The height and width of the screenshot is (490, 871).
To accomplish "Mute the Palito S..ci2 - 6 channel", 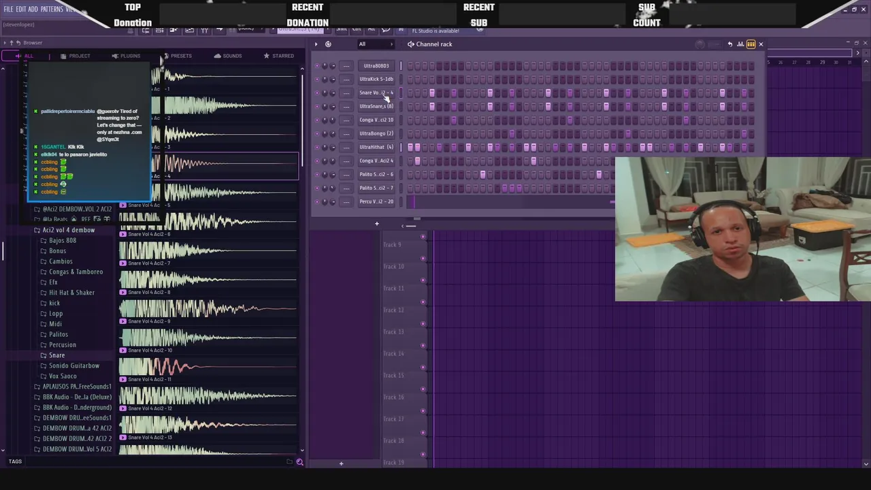I will point(316,175).
